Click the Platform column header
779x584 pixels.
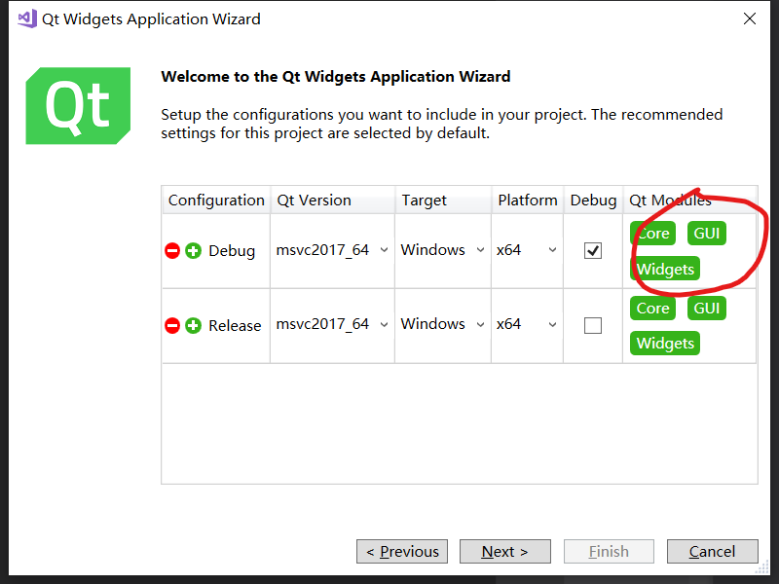[x=527, y=201]
